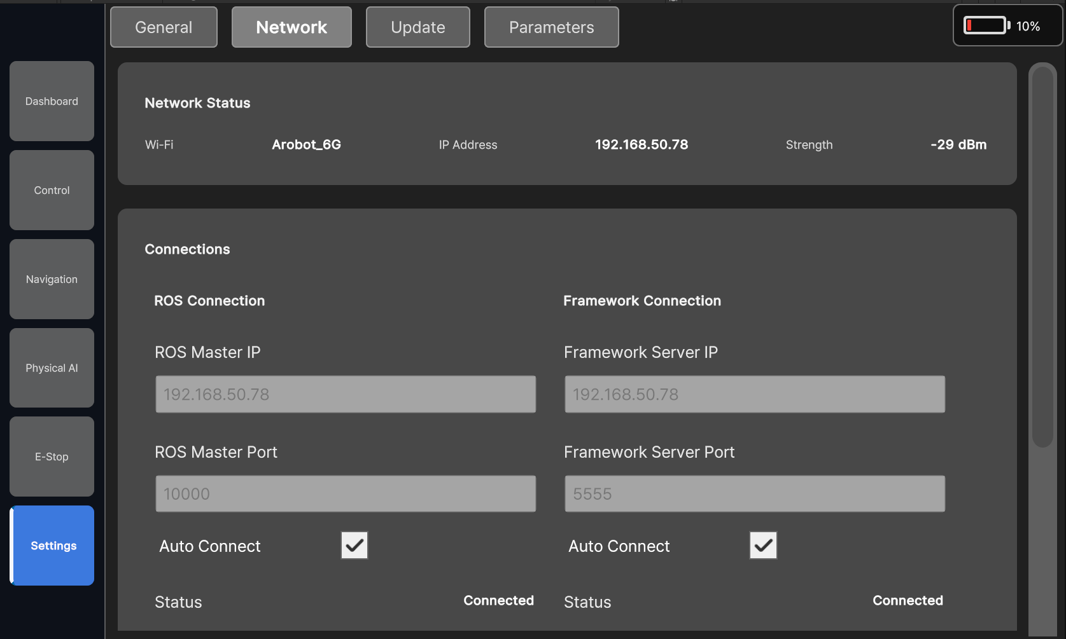Select Control in the sidebar
1066x639 pixels.
click(x=52, y=189)
